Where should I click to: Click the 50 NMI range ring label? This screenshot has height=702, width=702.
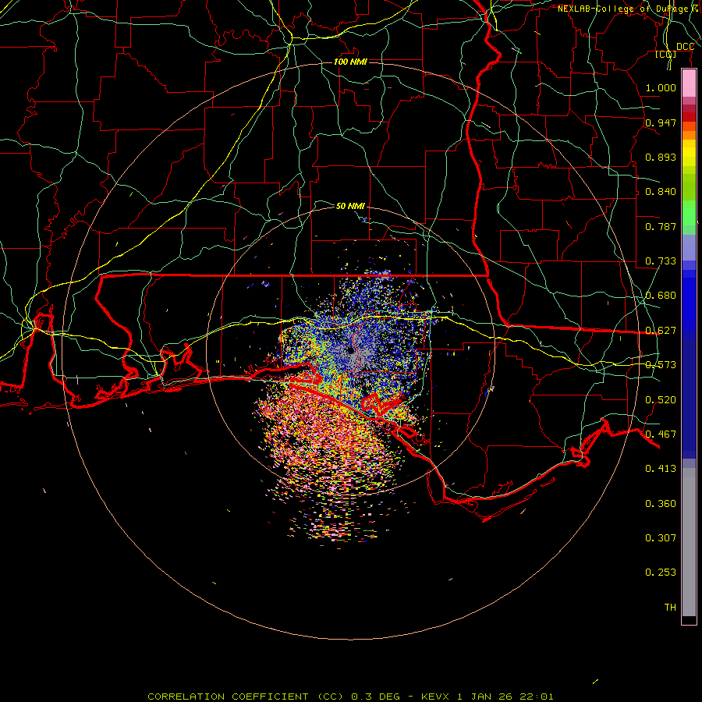click(x=350, y=206)
